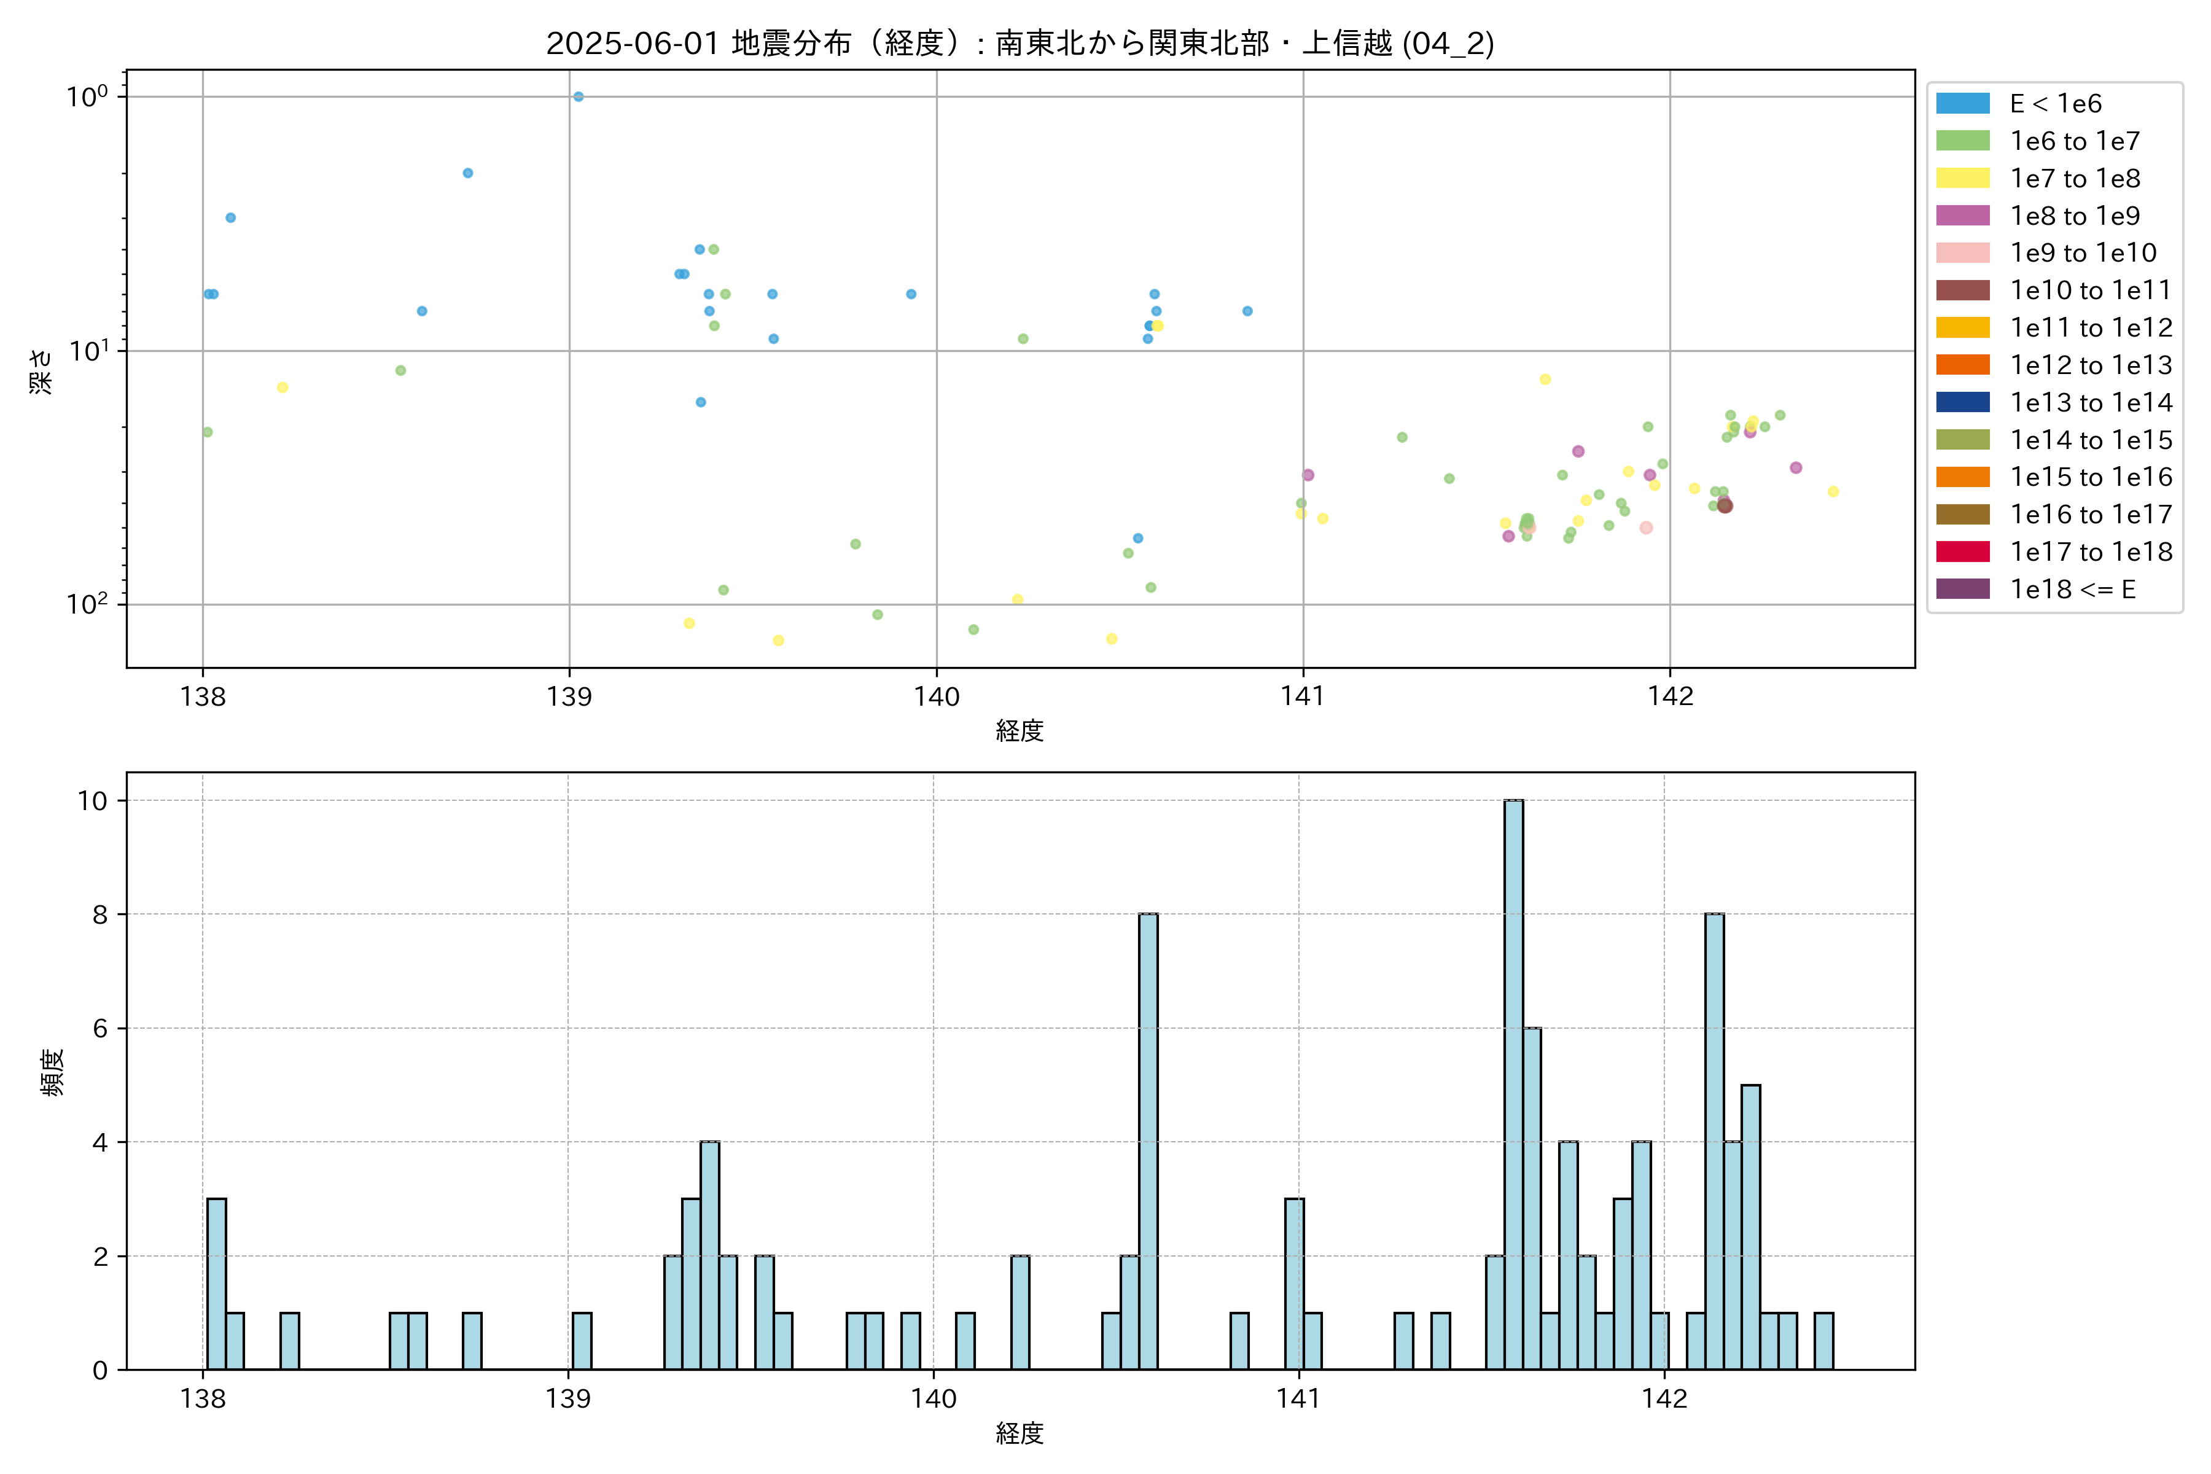Click the first histogram bar of height 3 near 138
The height and width of the screenshot is (1474, 2211).
(216, 1283)
